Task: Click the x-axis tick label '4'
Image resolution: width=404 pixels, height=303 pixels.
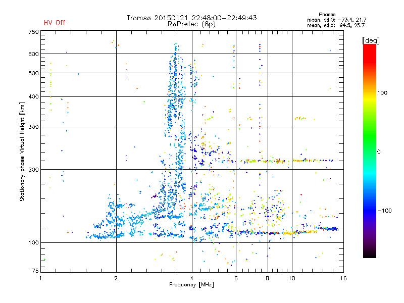Action: coord(192,278)
